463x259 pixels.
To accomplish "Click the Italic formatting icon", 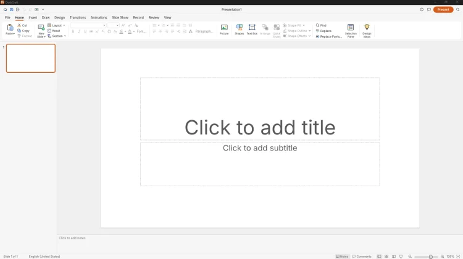I will [x=79, y=31].
